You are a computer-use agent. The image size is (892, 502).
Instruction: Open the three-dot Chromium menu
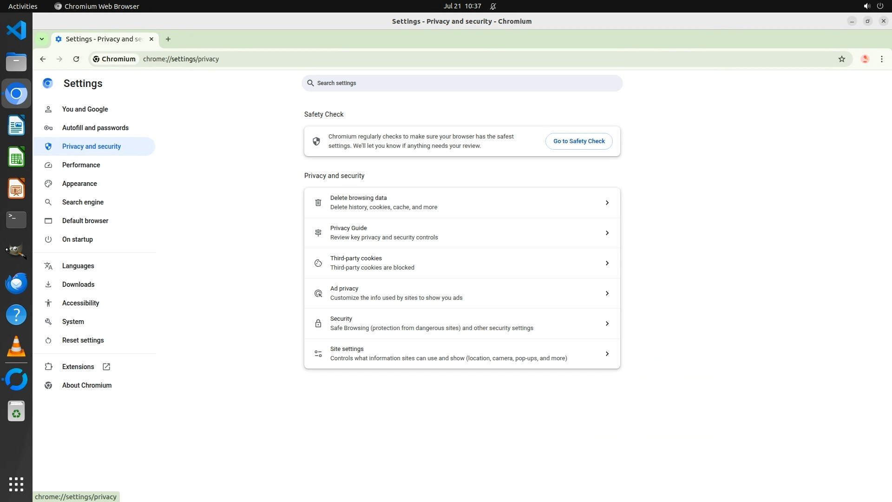click(x=881, y=59)
